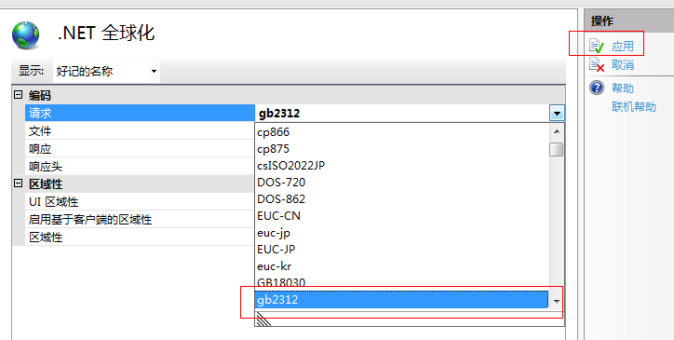Open the 联机帮助 online help link
674x340 pixels.
coord(634,107)
